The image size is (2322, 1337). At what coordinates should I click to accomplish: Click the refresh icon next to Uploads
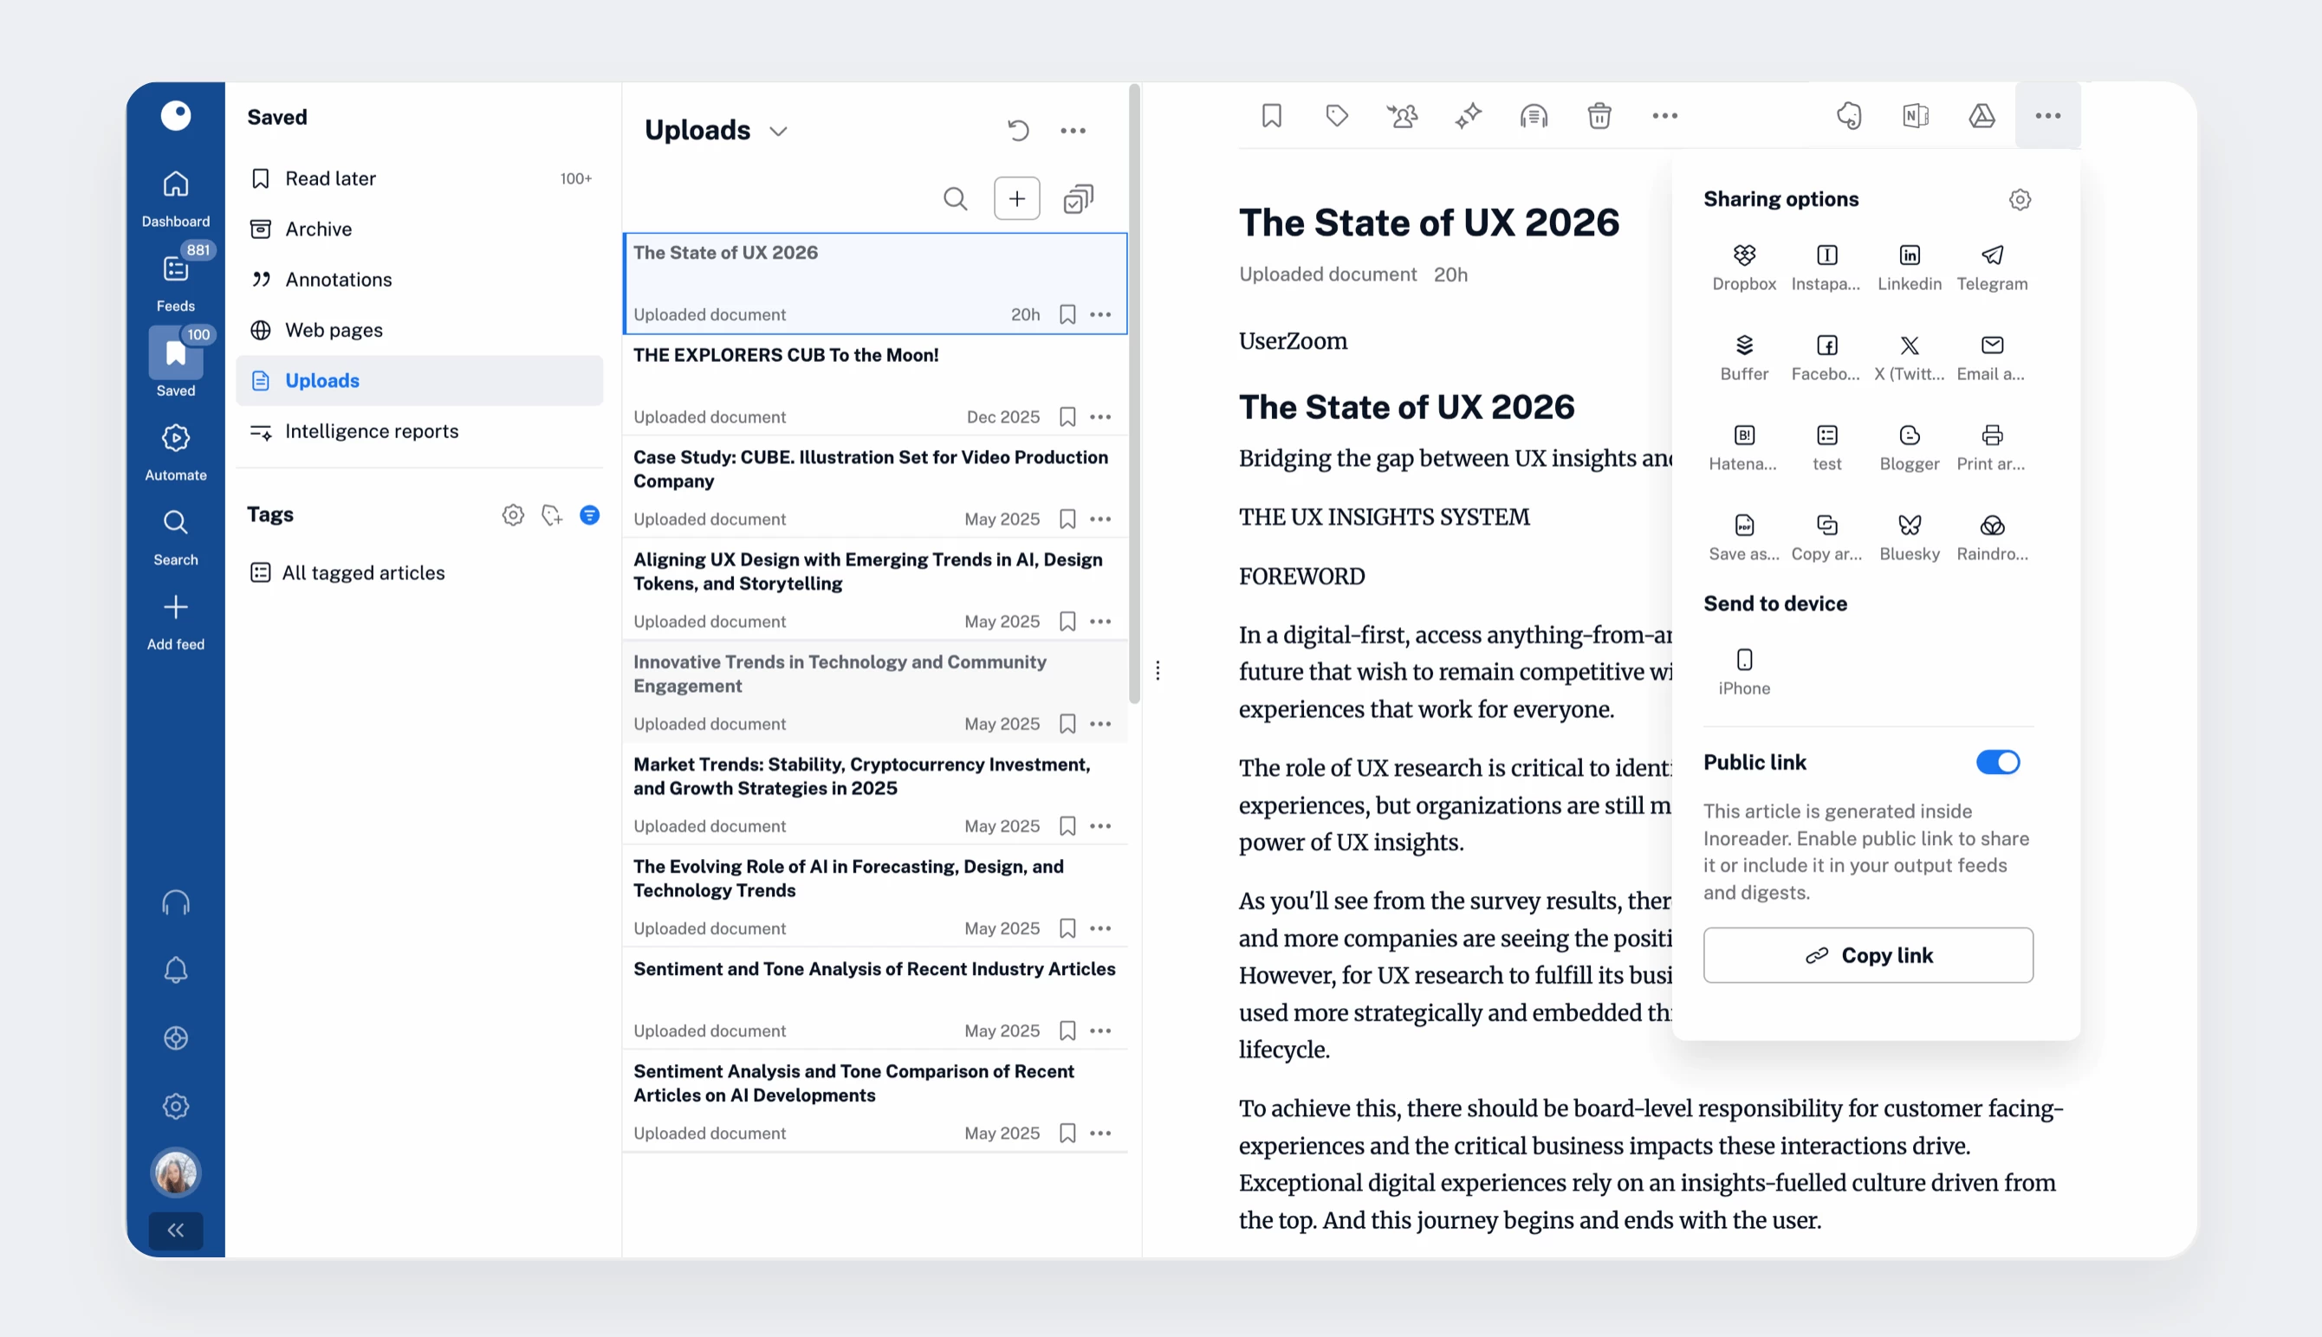1018,131
